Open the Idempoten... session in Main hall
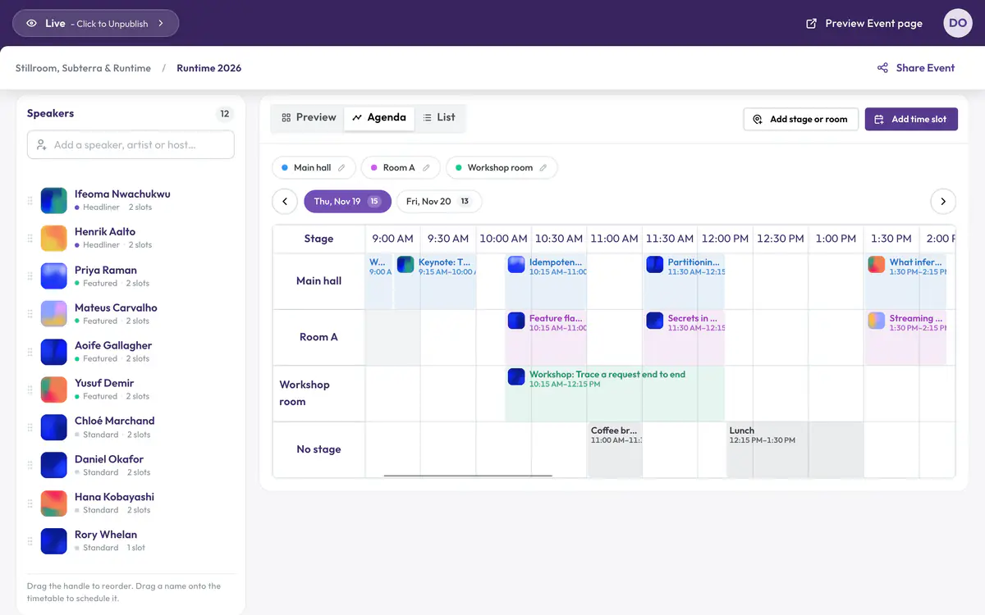 pyautogui.click(x=546, y=281)
